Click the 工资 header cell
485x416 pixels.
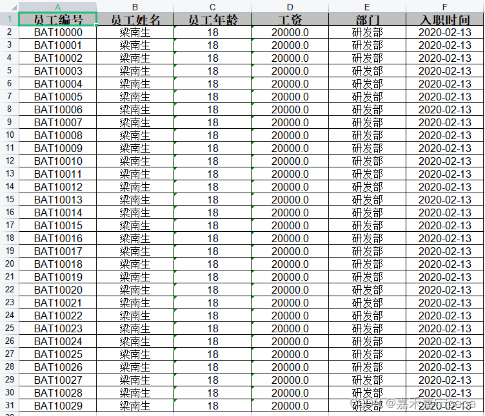click(290, 19)
